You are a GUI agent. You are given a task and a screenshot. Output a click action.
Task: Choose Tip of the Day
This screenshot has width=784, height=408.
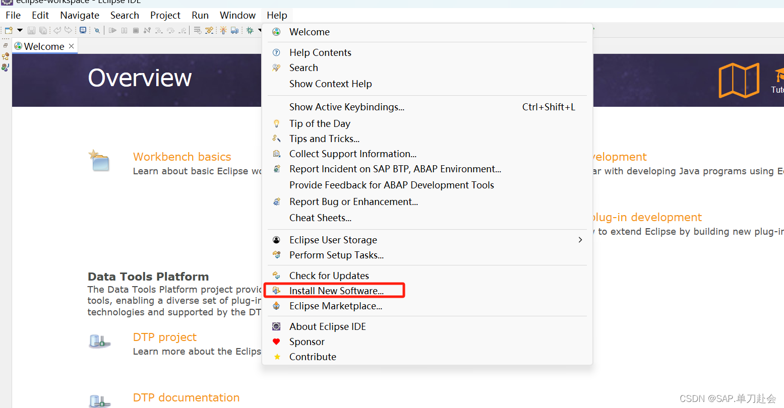[427, 123]
